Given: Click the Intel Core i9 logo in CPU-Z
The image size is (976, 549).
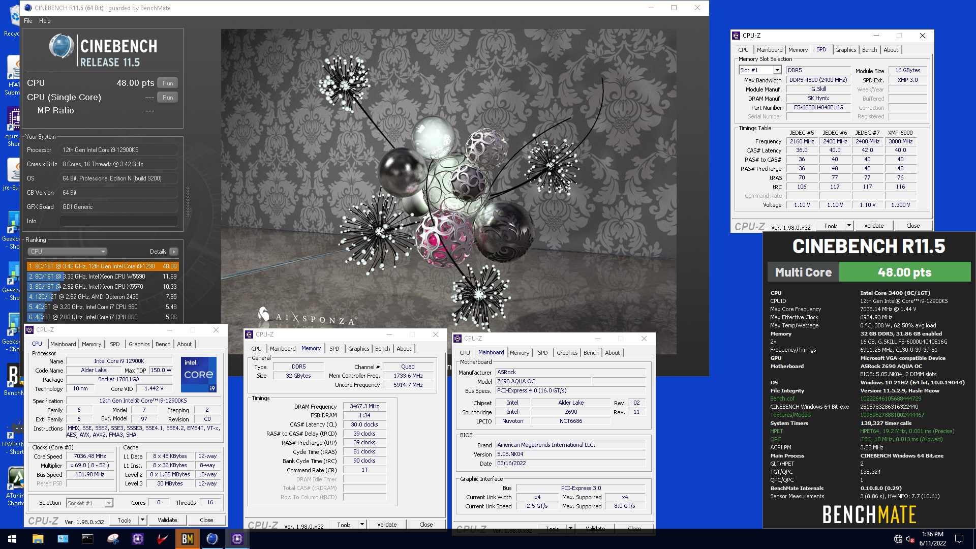Looking at the screenshot, I should [199, 374].
